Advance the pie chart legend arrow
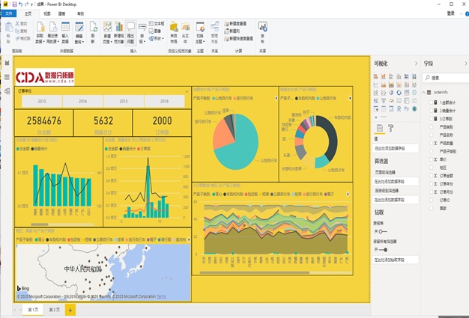 pyautogui.click(x=276, y=98)
